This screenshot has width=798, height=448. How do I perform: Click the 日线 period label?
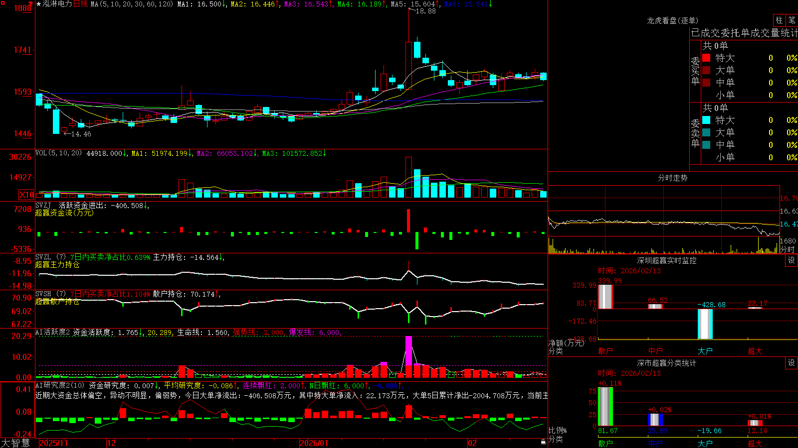click(x=80, y=4)
